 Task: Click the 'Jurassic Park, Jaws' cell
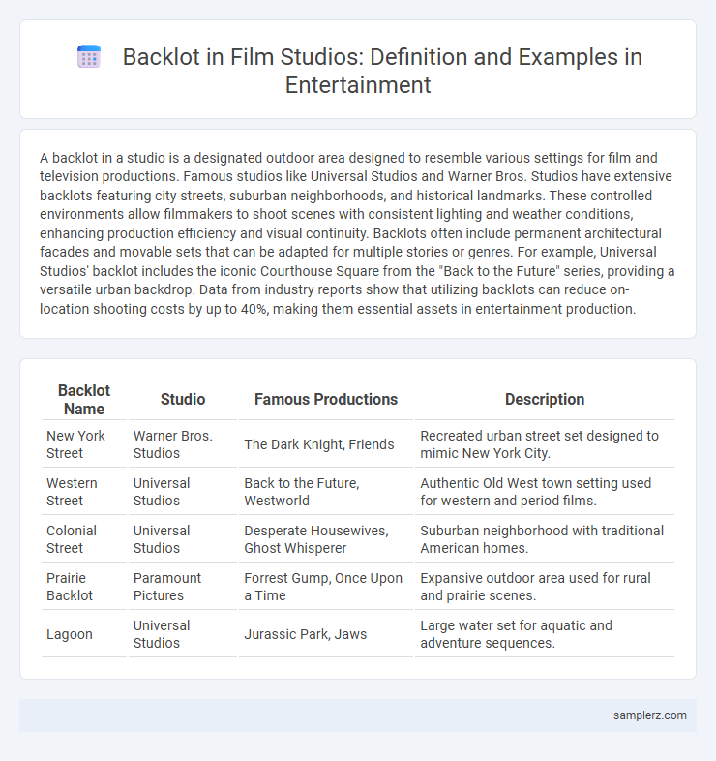tap(326, 635)
